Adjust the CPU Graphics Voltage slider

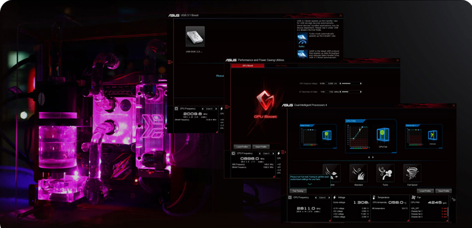(347, 83)
